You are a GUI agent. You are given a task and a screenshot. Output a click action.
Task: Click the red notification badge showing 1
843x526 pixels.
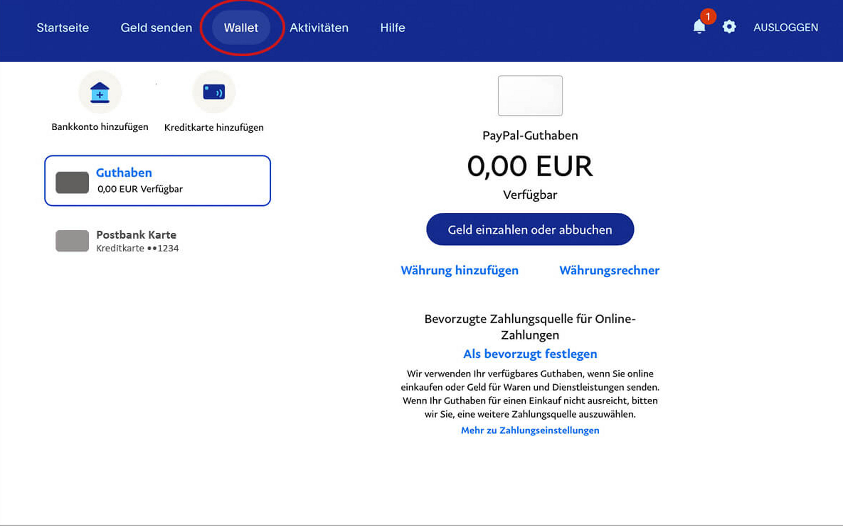coord(708,16)
